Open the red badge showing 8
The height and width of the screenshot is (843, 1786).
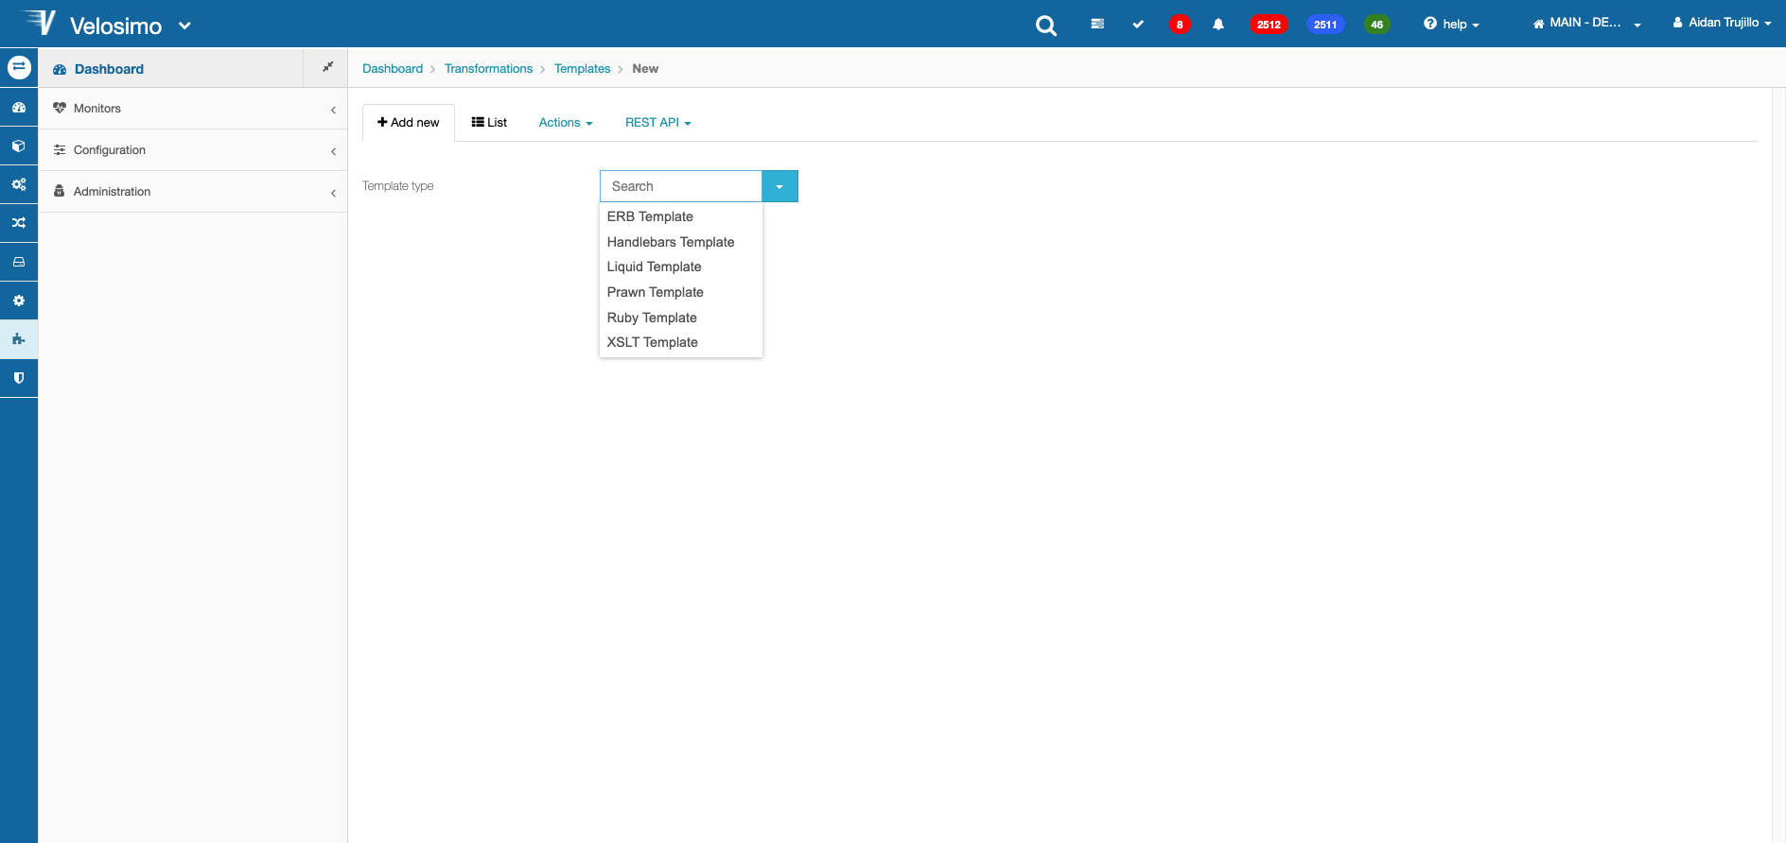click(1179, 25)
